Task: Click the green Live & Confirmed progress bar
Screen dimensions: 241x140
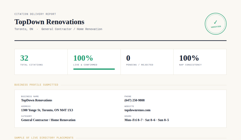Action: point(94,69)
